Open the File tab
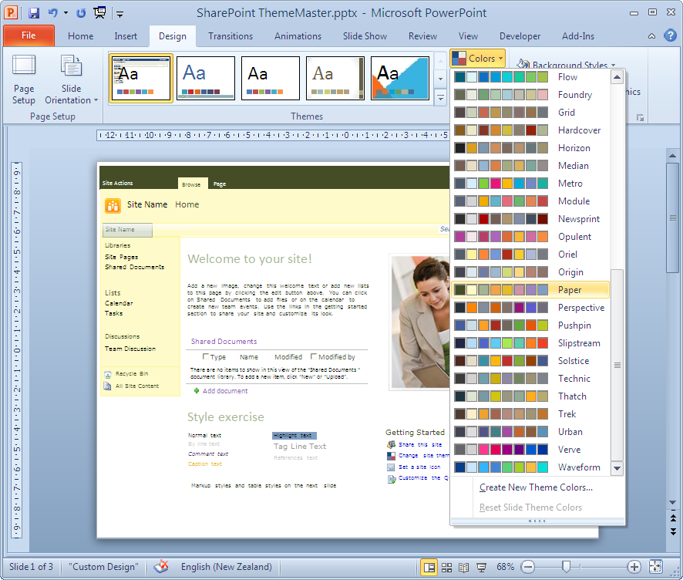 point(29,35)
